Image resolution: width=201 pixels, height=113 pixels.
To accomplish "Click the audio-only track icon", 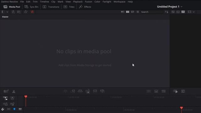I will (x=12, y=104).
